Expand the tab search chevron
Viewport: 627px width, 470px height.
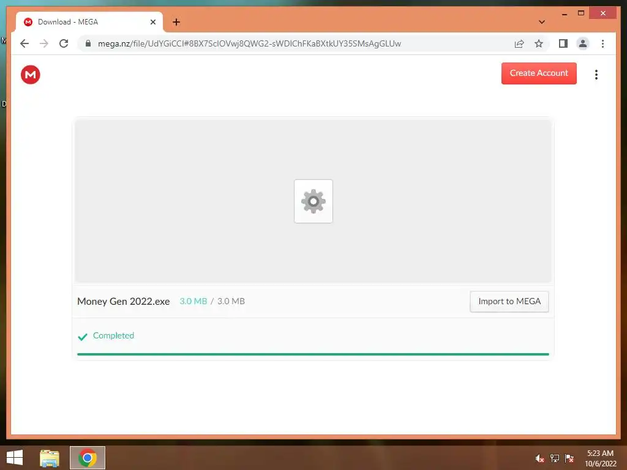pyautogui.click(x=541, y=22)
